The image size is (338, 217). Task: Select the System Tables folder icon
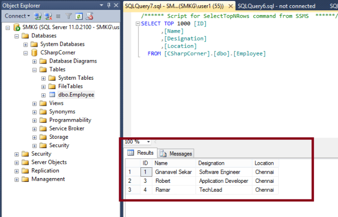click(52, 78)
